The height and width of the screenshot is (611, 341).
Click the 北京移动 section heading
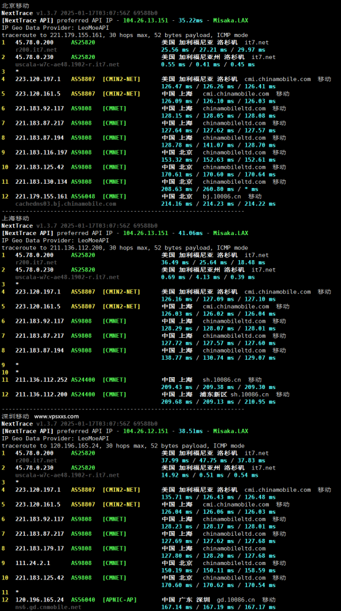[x=15, y=5]
